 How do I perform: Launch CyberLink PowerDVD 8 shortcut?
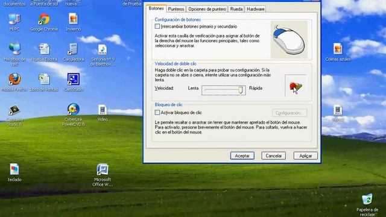click(x=74, y=109)
